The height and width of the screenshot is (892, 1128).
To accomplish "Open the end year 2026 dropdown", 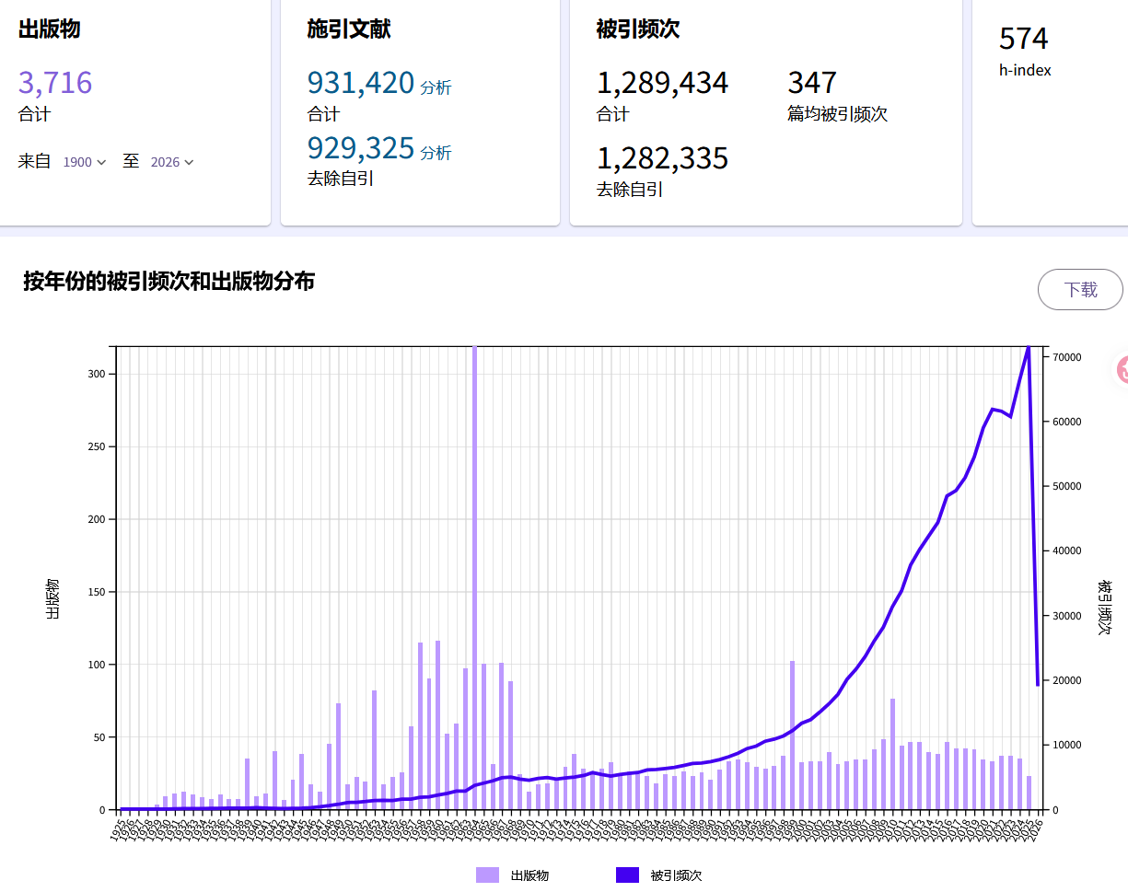I will 172,162.
